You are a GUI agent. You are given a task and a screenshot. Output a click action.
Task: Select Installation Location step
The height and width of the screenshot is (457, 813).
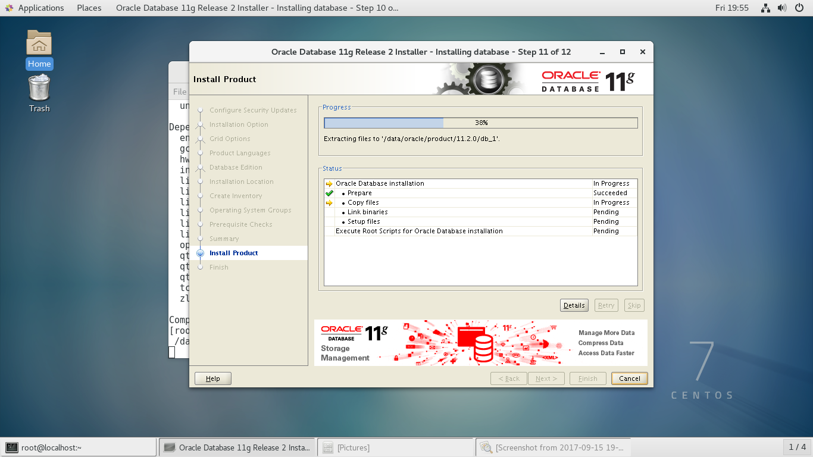[242, 181]
